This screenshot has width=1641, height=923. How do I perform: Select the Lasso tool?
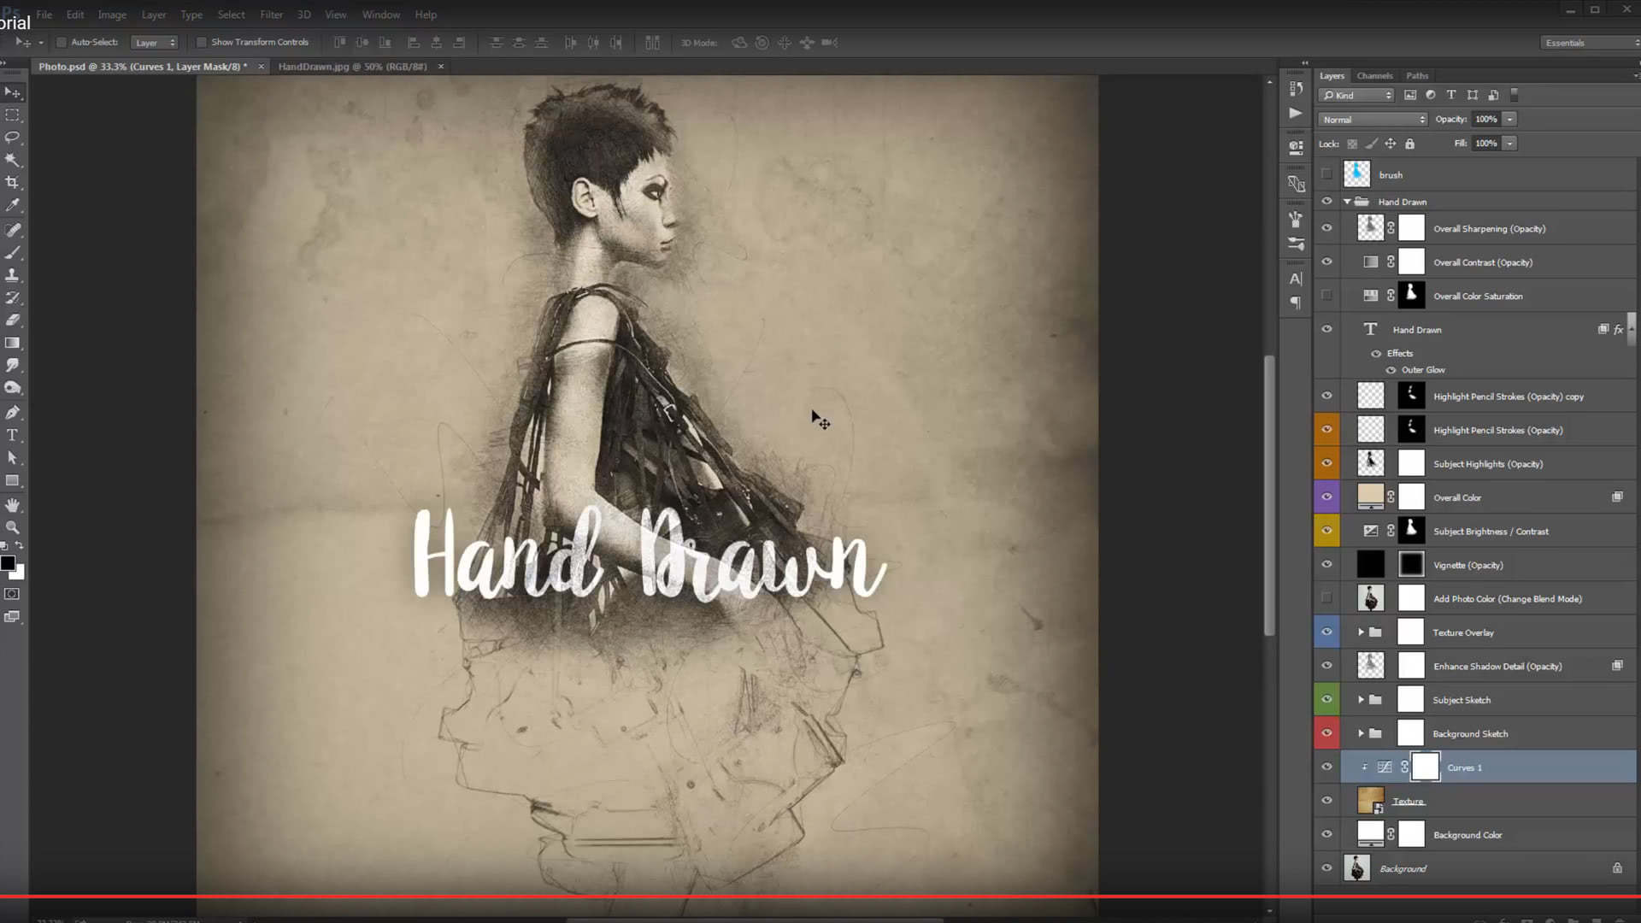coord(12,138)
